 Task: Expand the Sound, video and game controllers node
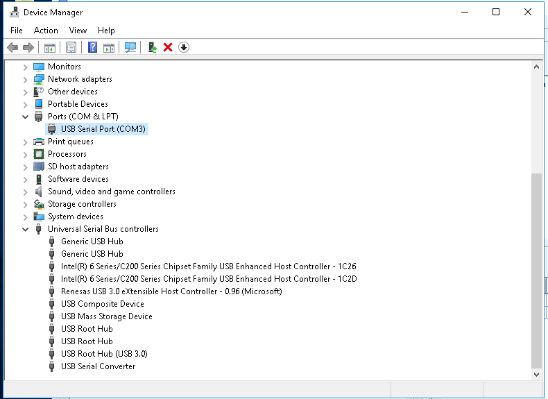click(x=25, y=192)
